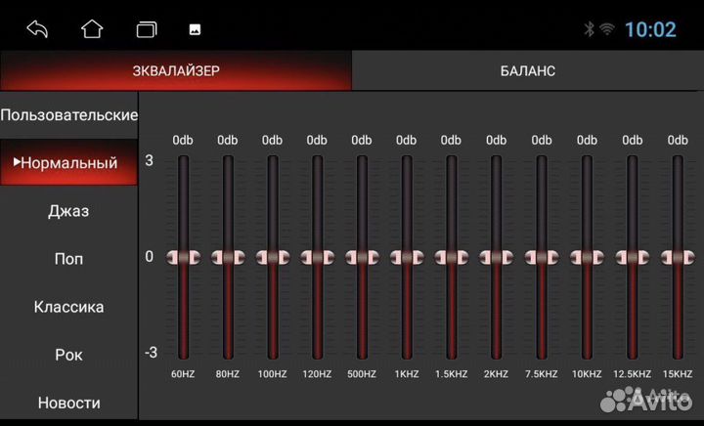
Task: Click the 10:02 clock display
Action: pos(650,29)
